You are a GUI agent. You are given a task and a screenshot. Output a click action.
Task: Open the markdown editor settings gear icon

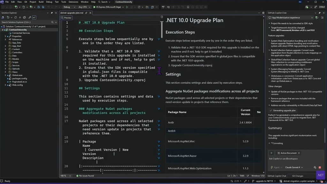pyautogui.click(x=263, y=13)
